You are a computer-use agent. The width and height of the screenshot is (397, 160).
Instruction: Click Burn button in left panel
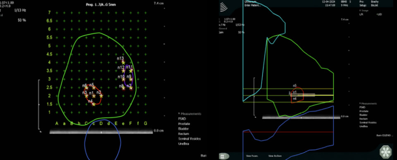pos(203,156)
